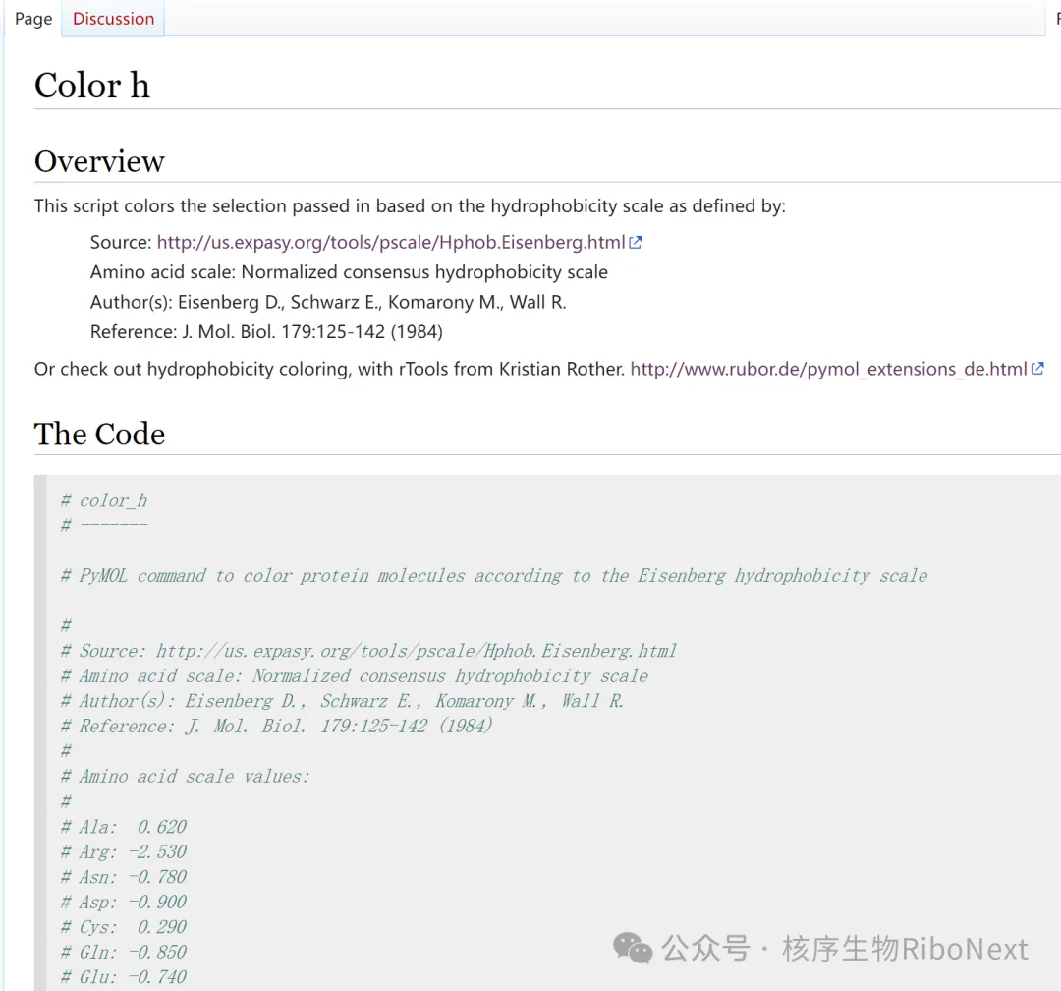Switch to the Page tab
Image resolution: width=1061 pixels, height=991 pixels.
pyautogui.click(x=33, y=19)
